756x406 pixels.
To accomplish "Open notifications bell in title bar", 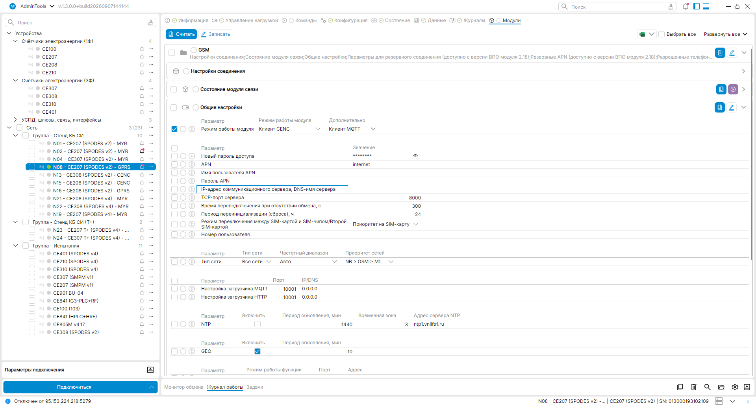I will (x=686, y=6).
